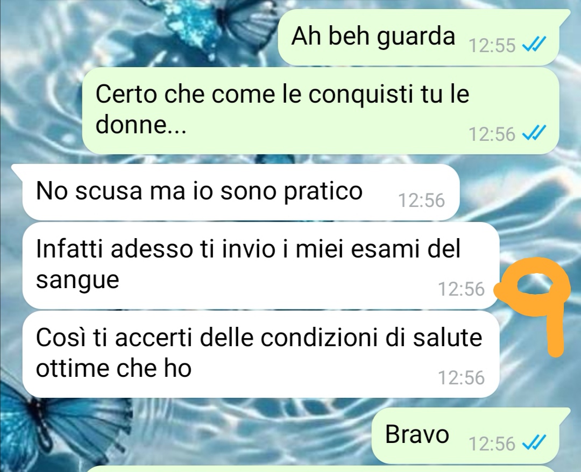The width and height of the screenshot is (581, 472).
Task: Click the word "sangue" in the received message
Action: tap(78, 281)
